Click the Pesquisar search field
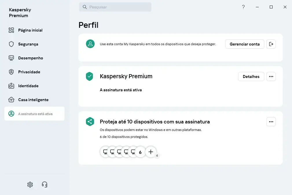This screenshot has height=195, width=292. 115,7
